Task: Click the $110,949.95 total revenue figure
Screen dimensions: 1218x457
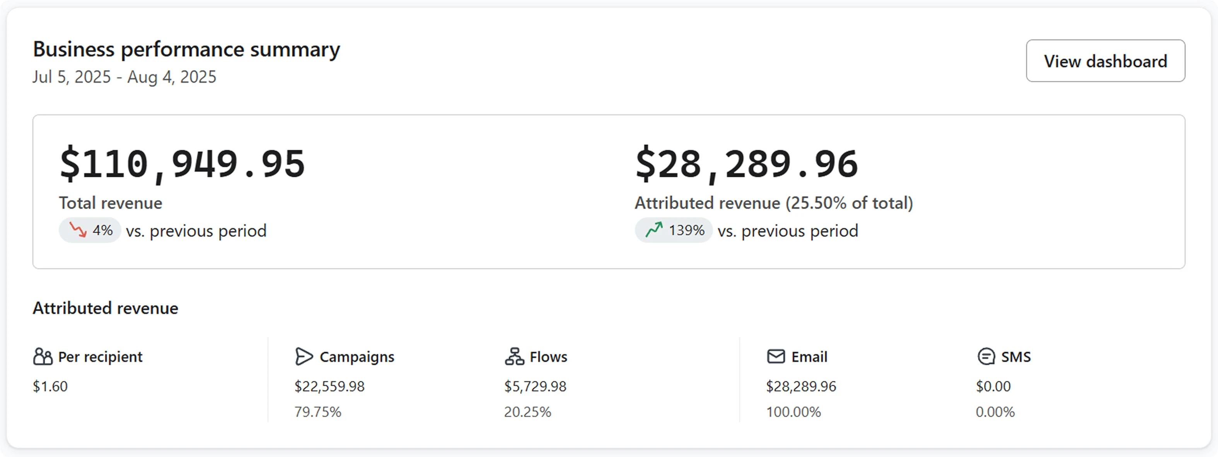Action: coord(182,164)
